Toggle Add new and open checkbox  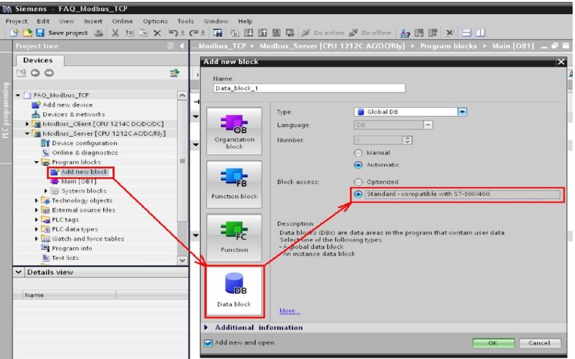208,343
